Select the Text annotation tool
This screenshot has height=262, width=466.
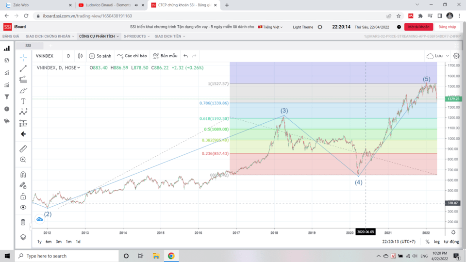[23, 101]
